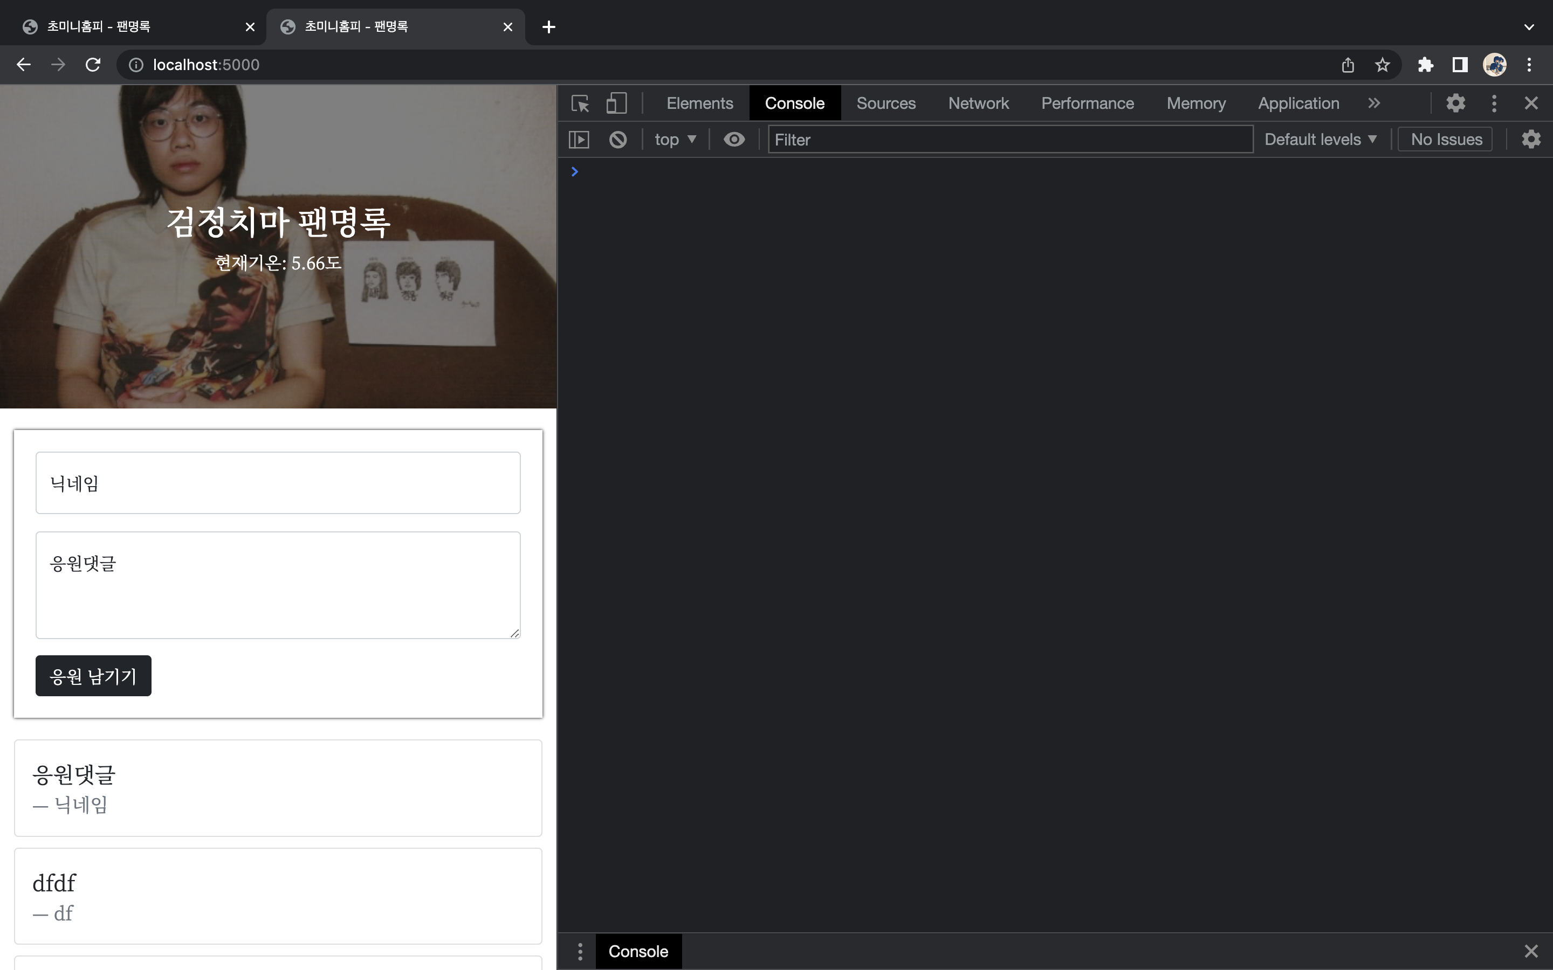Click the console prompt caret
This screenshot has width=1553, height=970.
point(575,171)
